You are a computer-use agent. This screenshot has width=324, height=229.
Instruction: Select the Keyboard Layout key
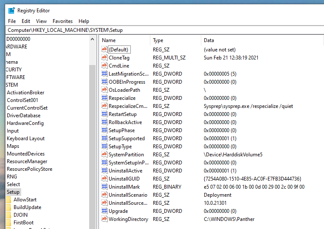(x=25, y=139)
